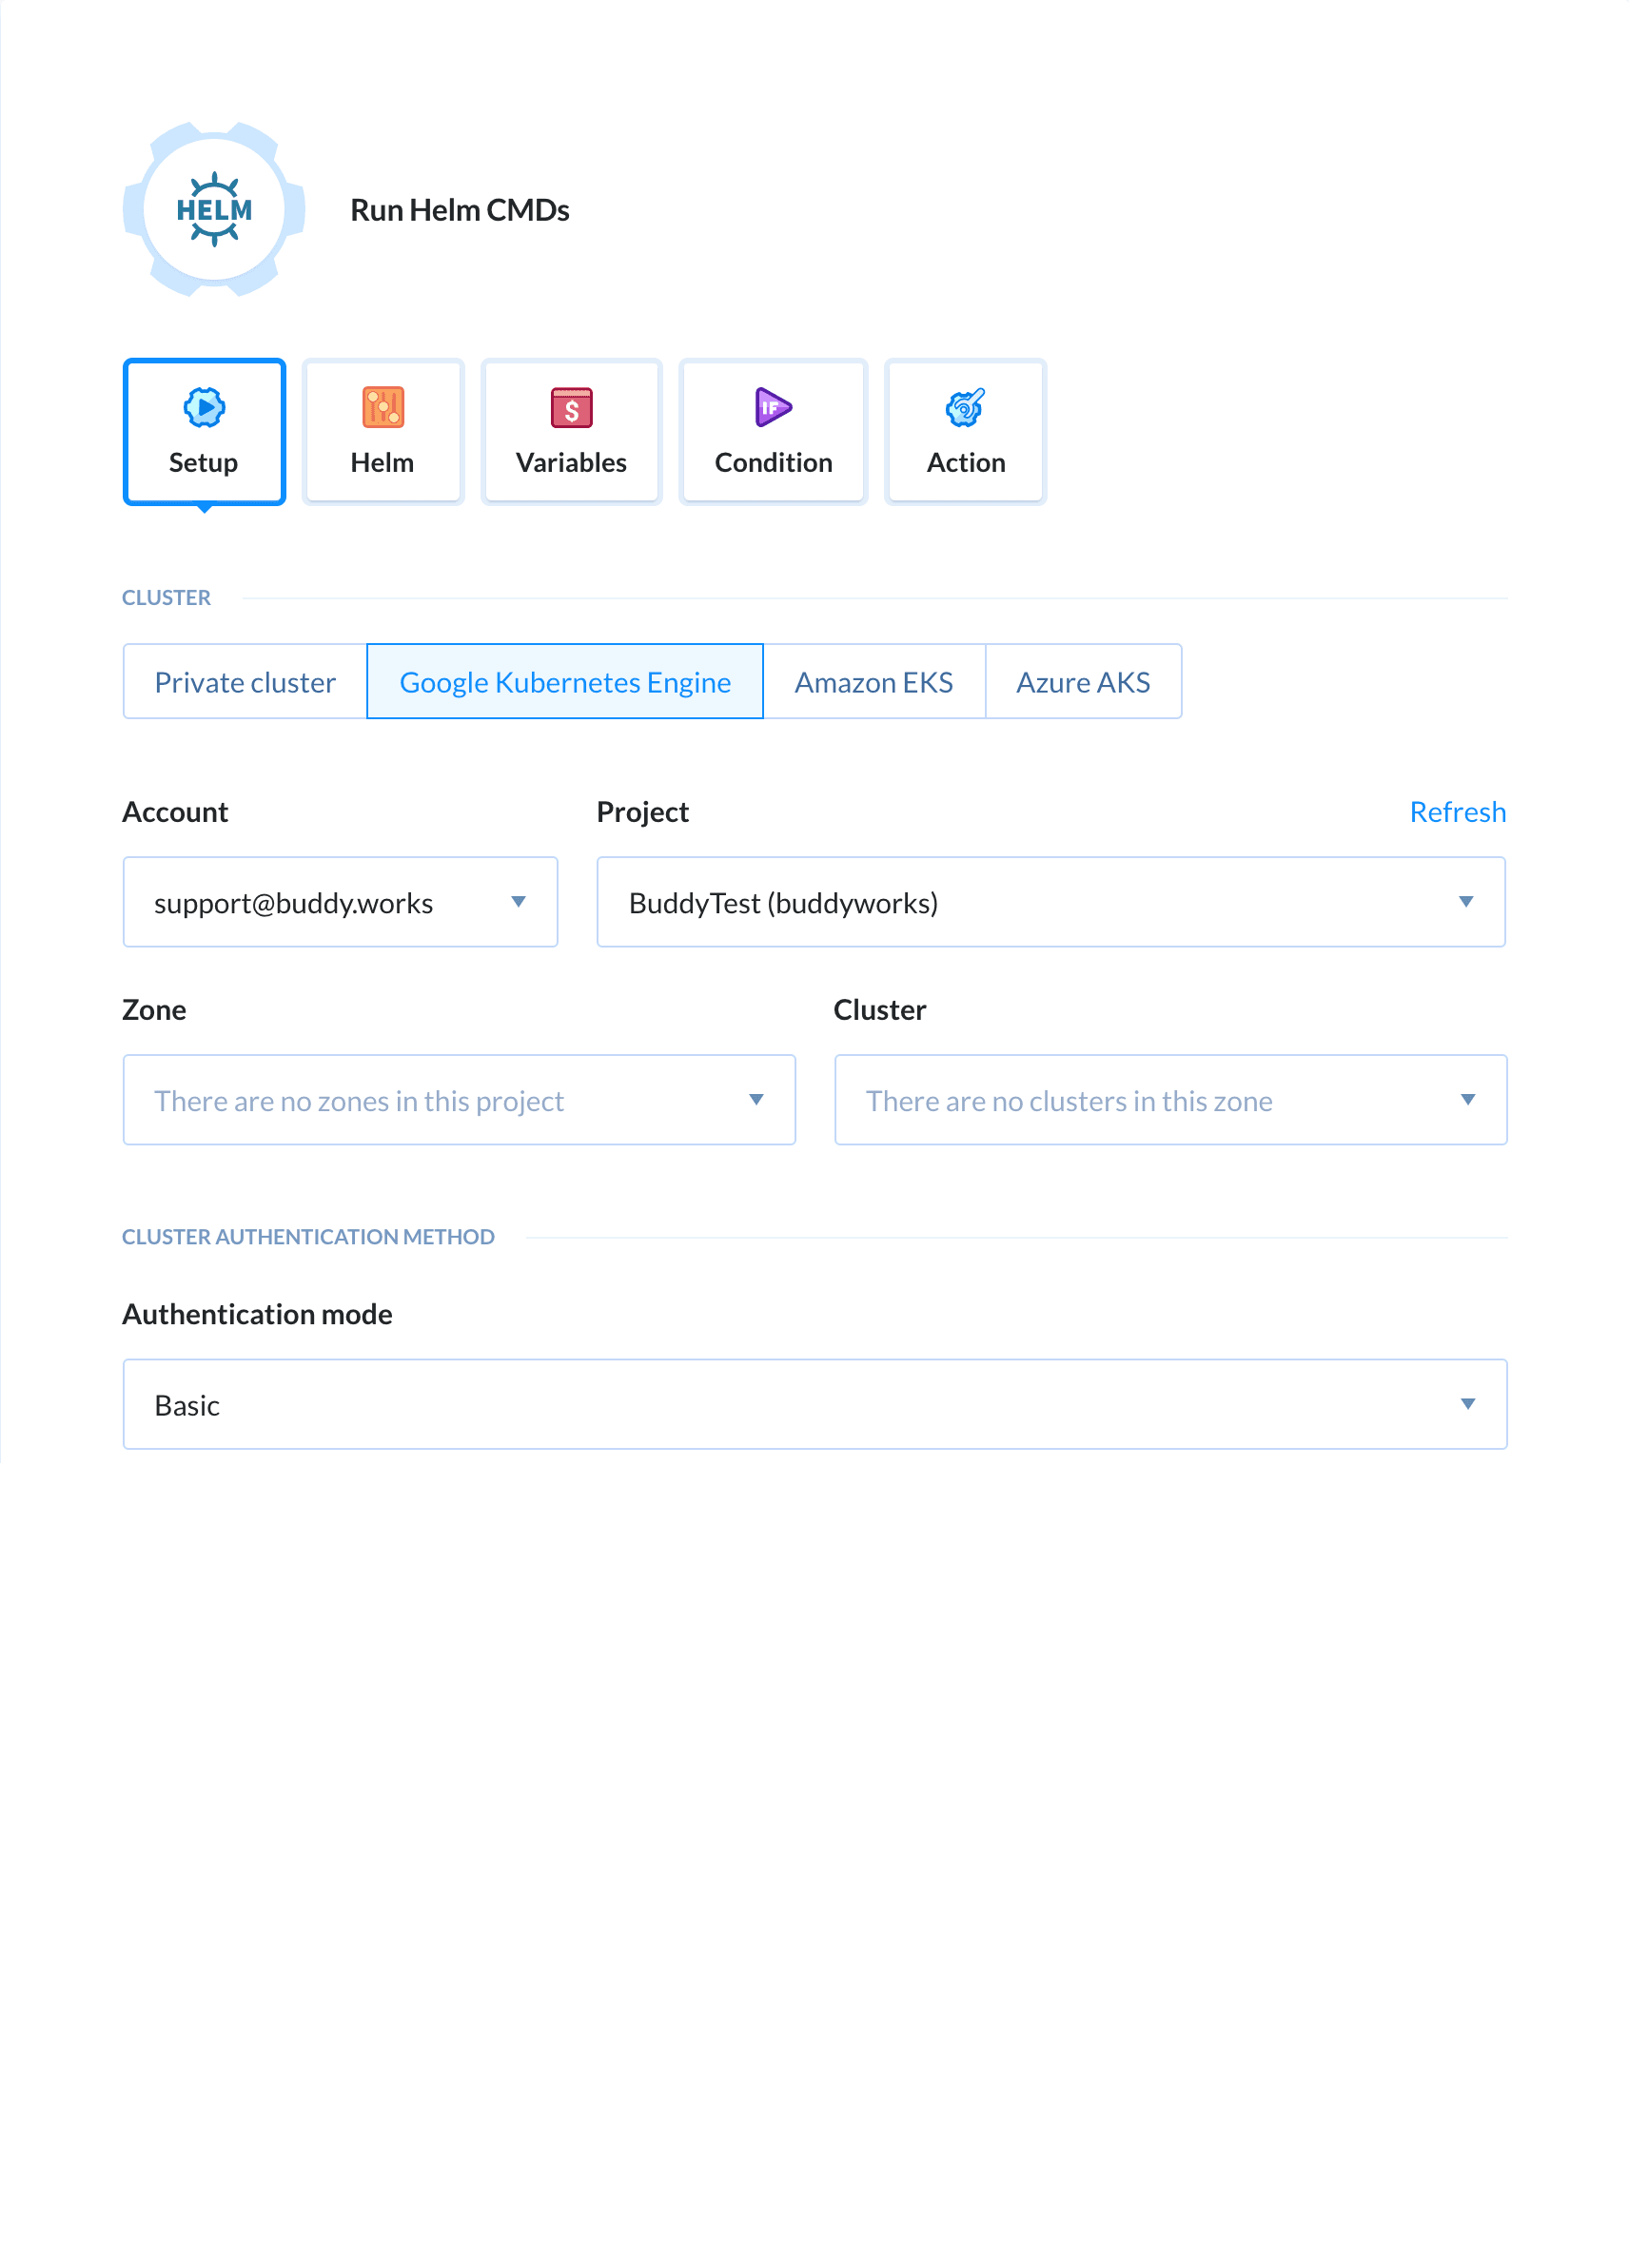Select the Setup tab icon
1629x2268 pixels.
click(x=203, y=408)
